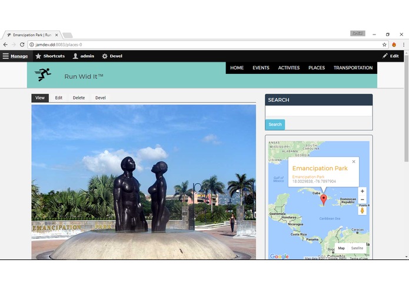Open the Shortcuts toolbar menu
The height and width of the screenshot is (290, 409).
50,56
